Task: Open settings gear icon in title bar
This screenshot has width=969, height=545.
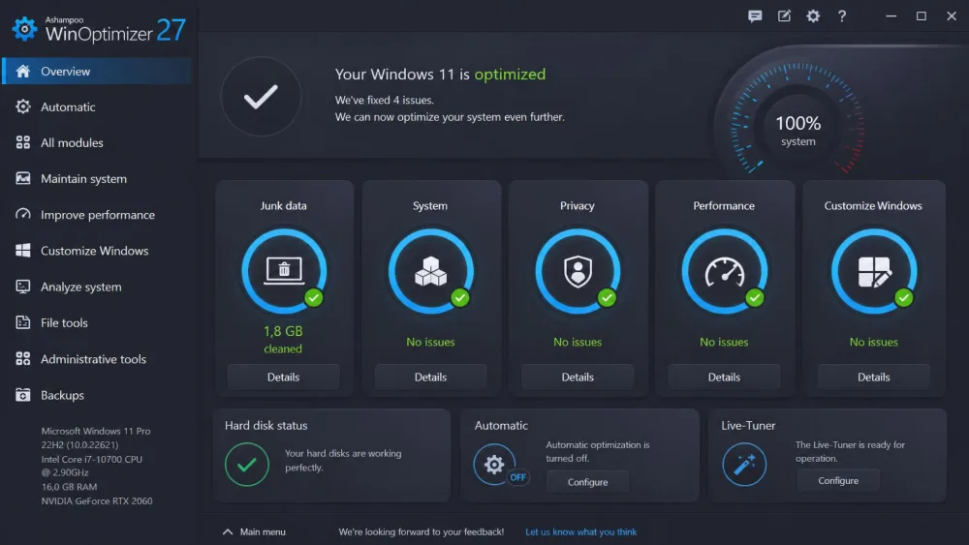Action: (813, 16)
